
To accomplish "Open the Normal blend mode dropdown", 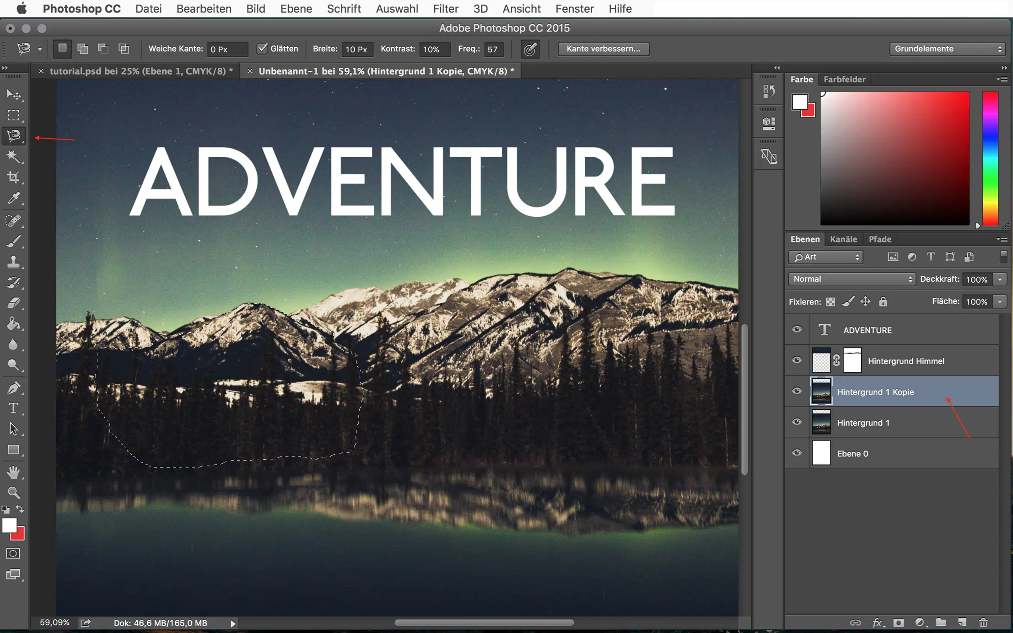I will click(x=851, y=279).
